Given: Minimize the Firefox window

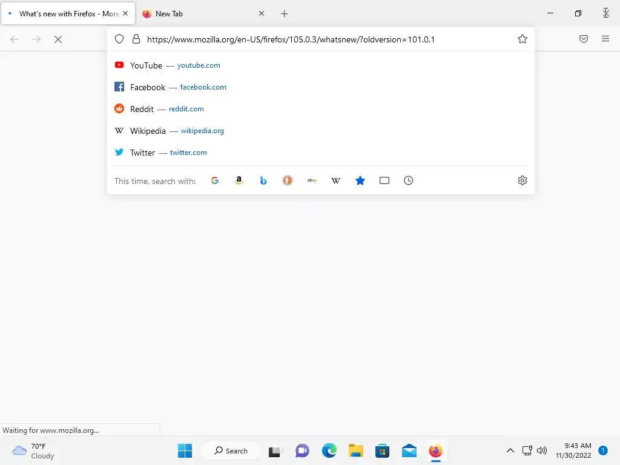Looking at the screenshot, I should coord(550,13).
